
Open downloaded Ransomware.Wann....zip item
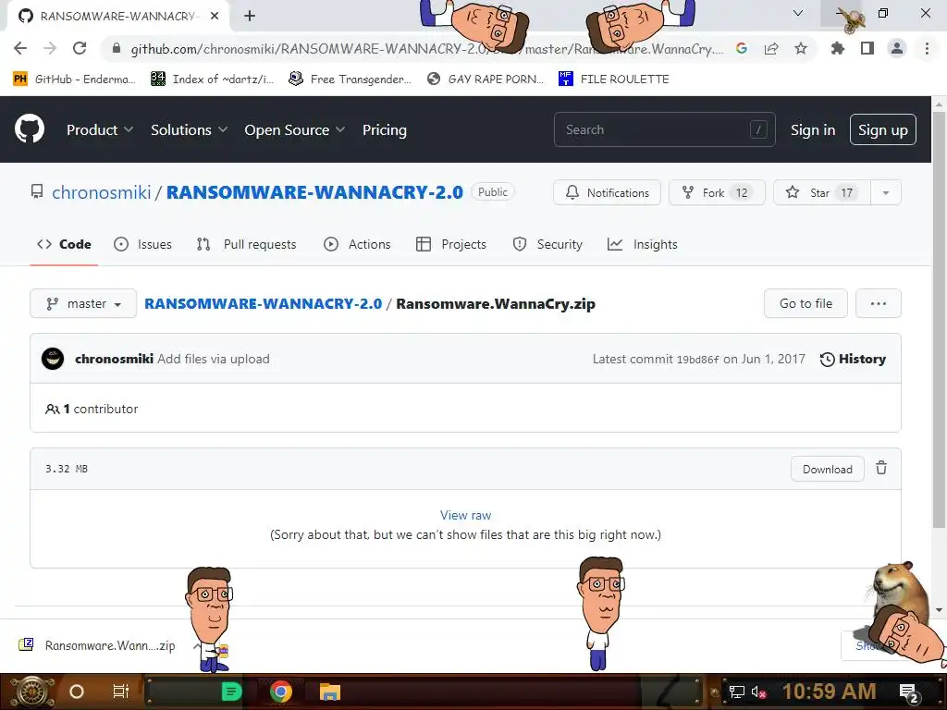click(96, 645)
